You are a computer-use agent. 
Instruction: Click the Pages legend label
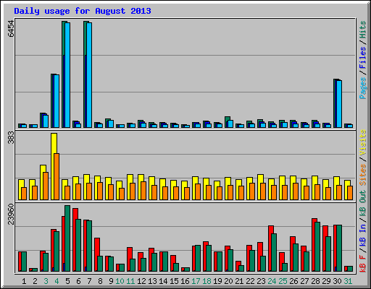tap(362, 88)
